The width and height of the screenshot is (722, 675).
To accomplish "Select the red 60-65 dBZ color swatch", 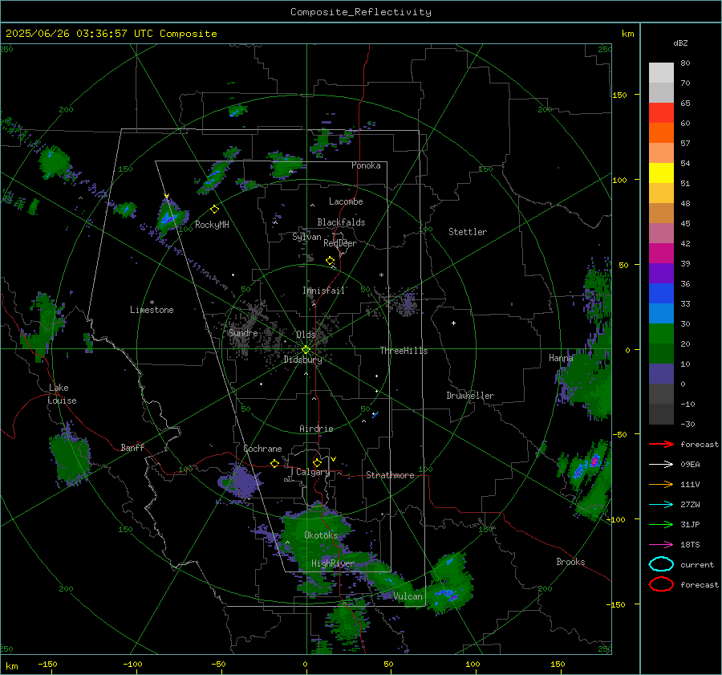I will (x=661, y=113).
